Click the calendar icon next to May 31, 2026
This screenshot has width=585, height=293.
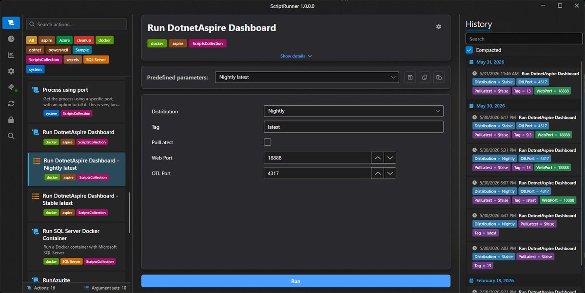(x=471, y=62)
